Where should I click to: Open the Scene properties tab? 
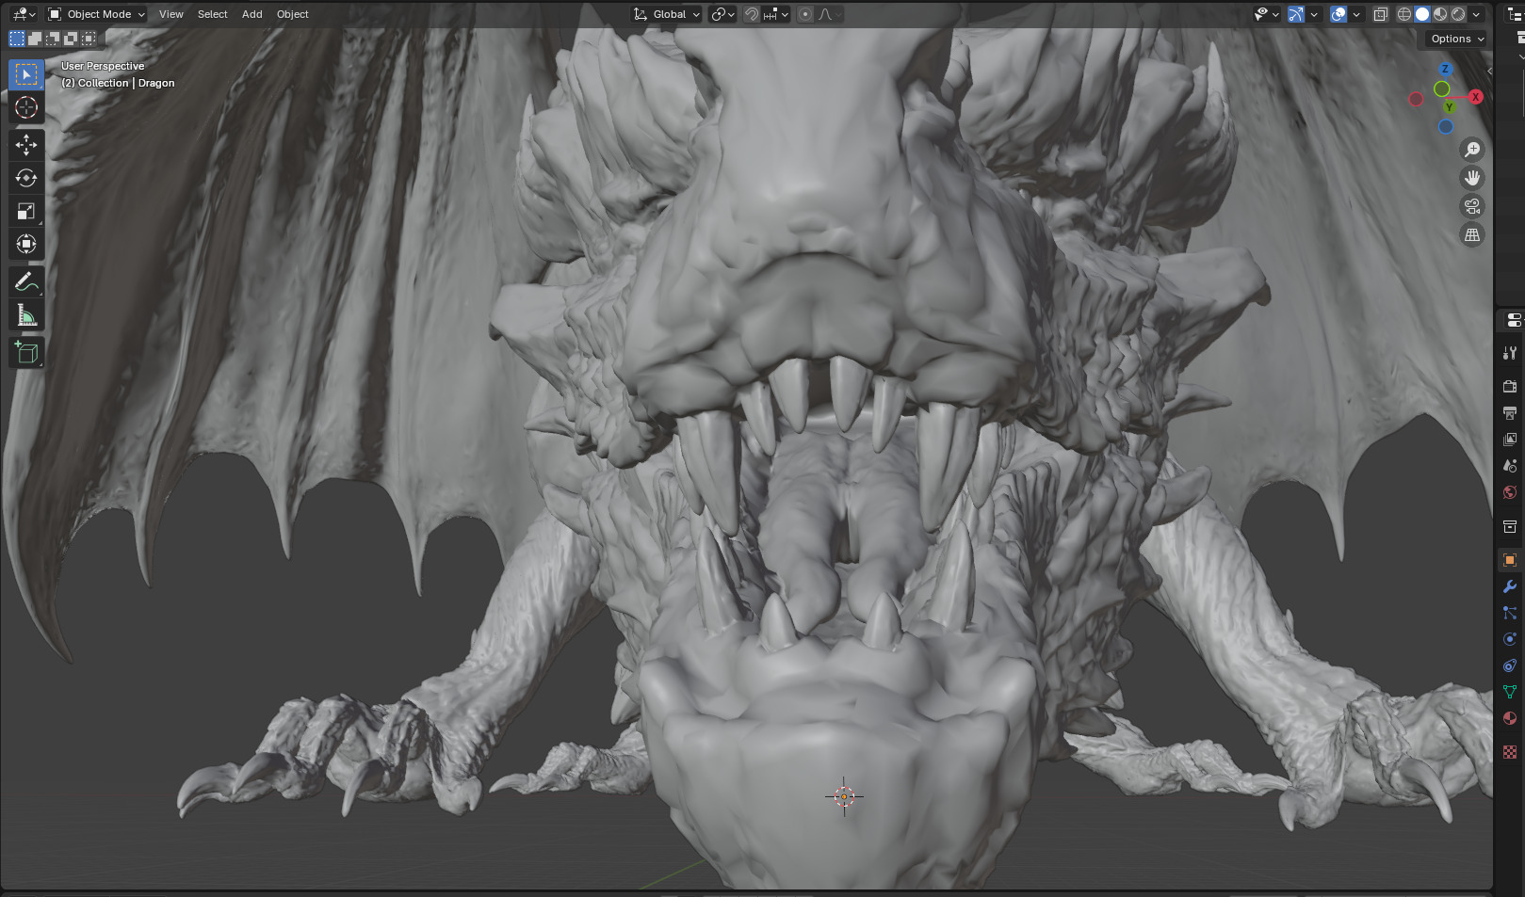[1510, 465]
